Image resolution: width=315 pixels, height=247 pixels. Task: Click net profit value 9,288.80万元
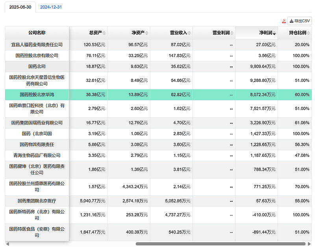[263, 80]
